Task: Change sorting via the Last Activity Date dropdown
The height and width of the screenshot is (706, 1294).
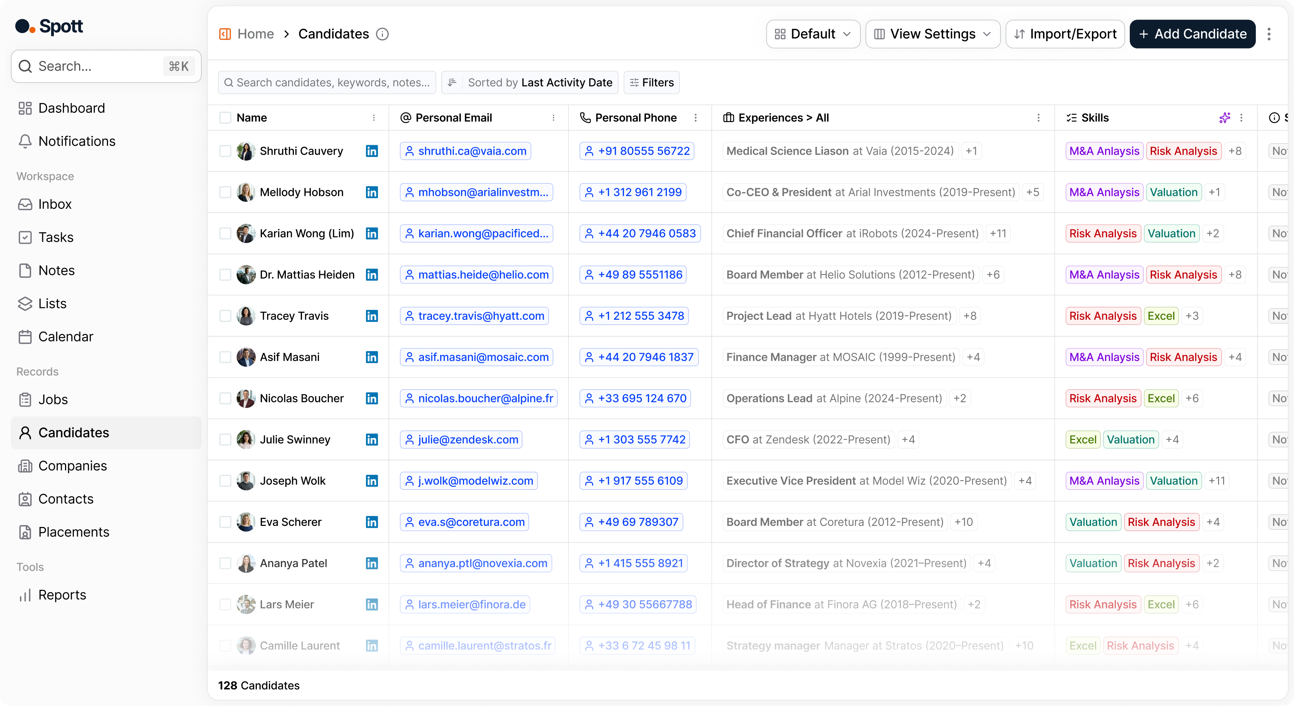Action: tap(567, 82)
